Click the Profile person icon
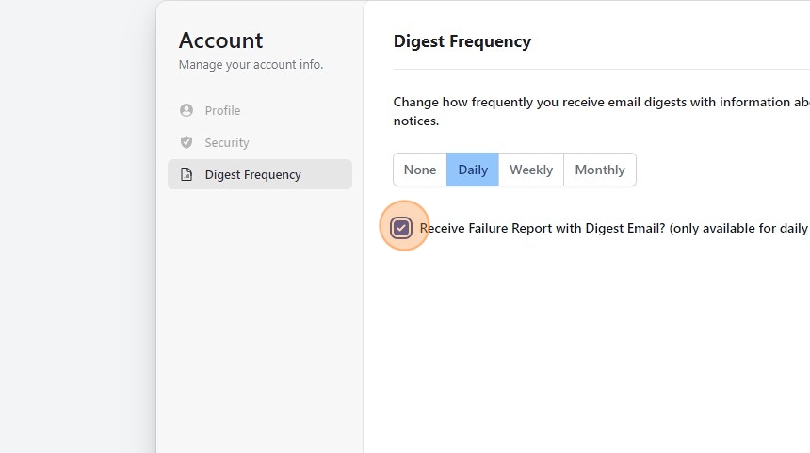Image resolution: width=810 pixels, height=453 pixels. [x=186, y=110]
